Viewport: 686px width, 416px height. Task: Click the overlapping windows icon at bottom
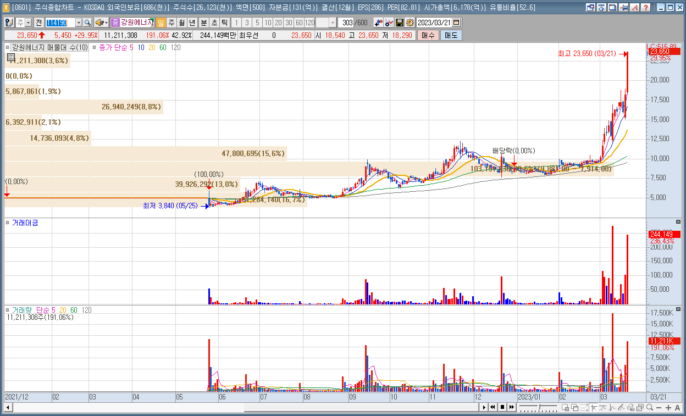pyautogui.click(x=574, y=407)
